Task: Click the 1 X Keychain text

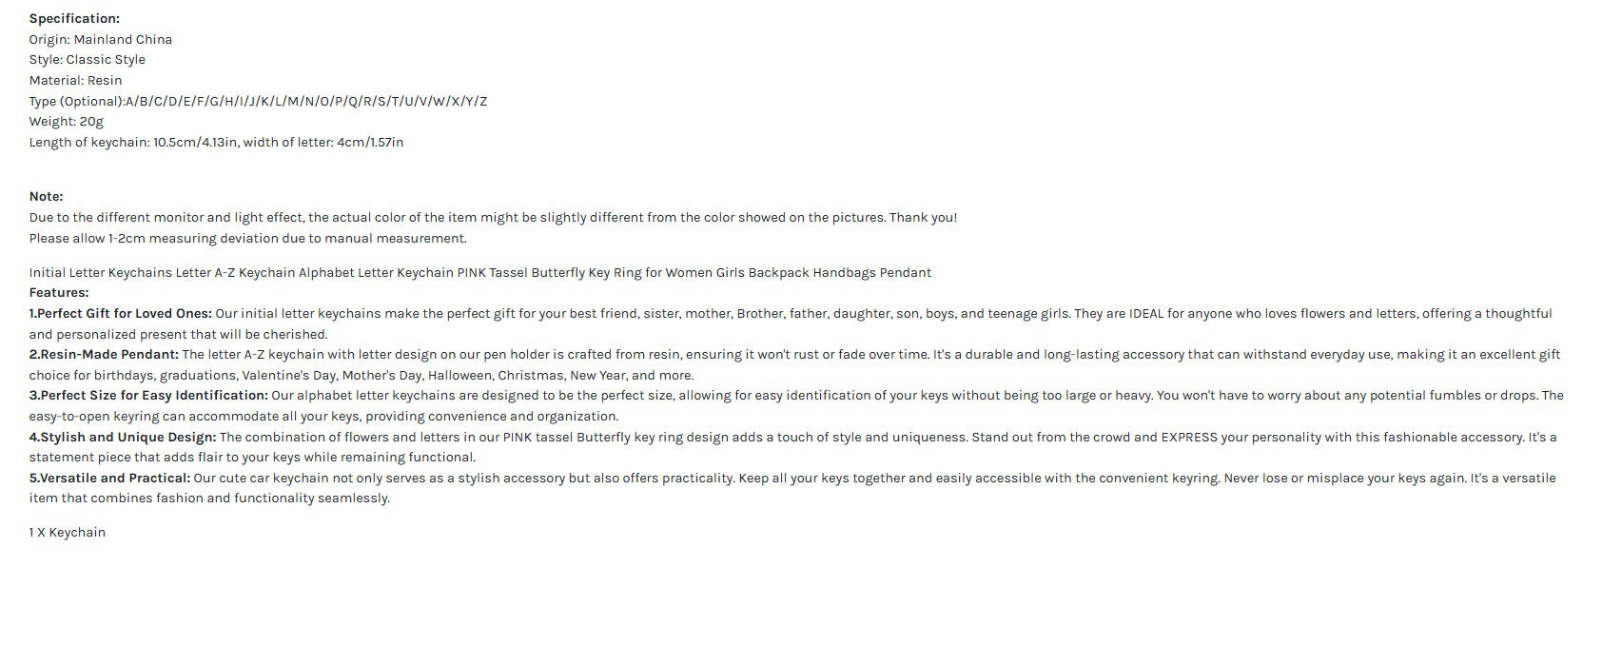Action: (68, 533)
